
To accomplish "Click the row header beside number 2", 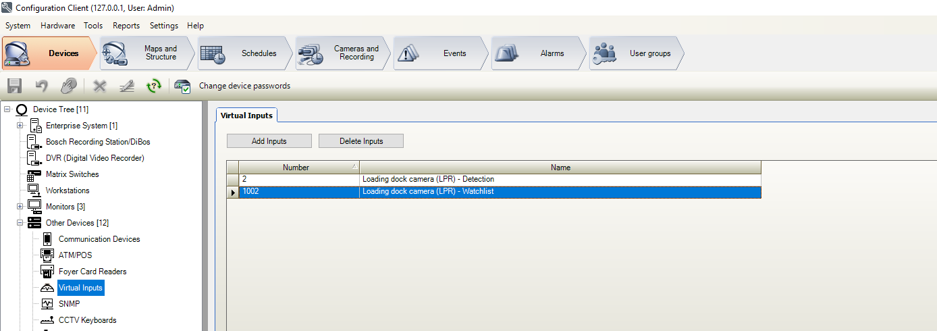I will (233, 180).
